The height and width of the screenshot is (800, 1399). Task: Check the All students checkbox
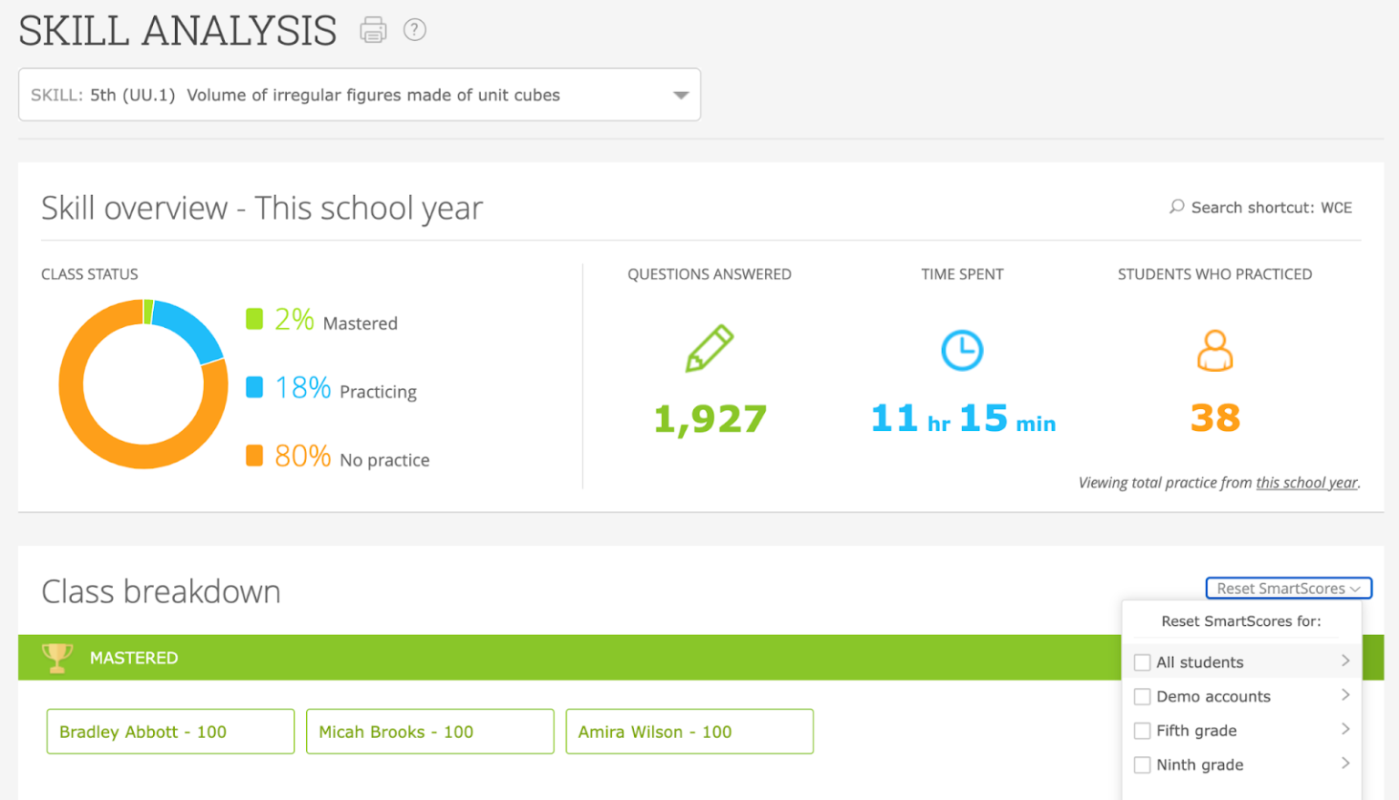click(1142, 662)
